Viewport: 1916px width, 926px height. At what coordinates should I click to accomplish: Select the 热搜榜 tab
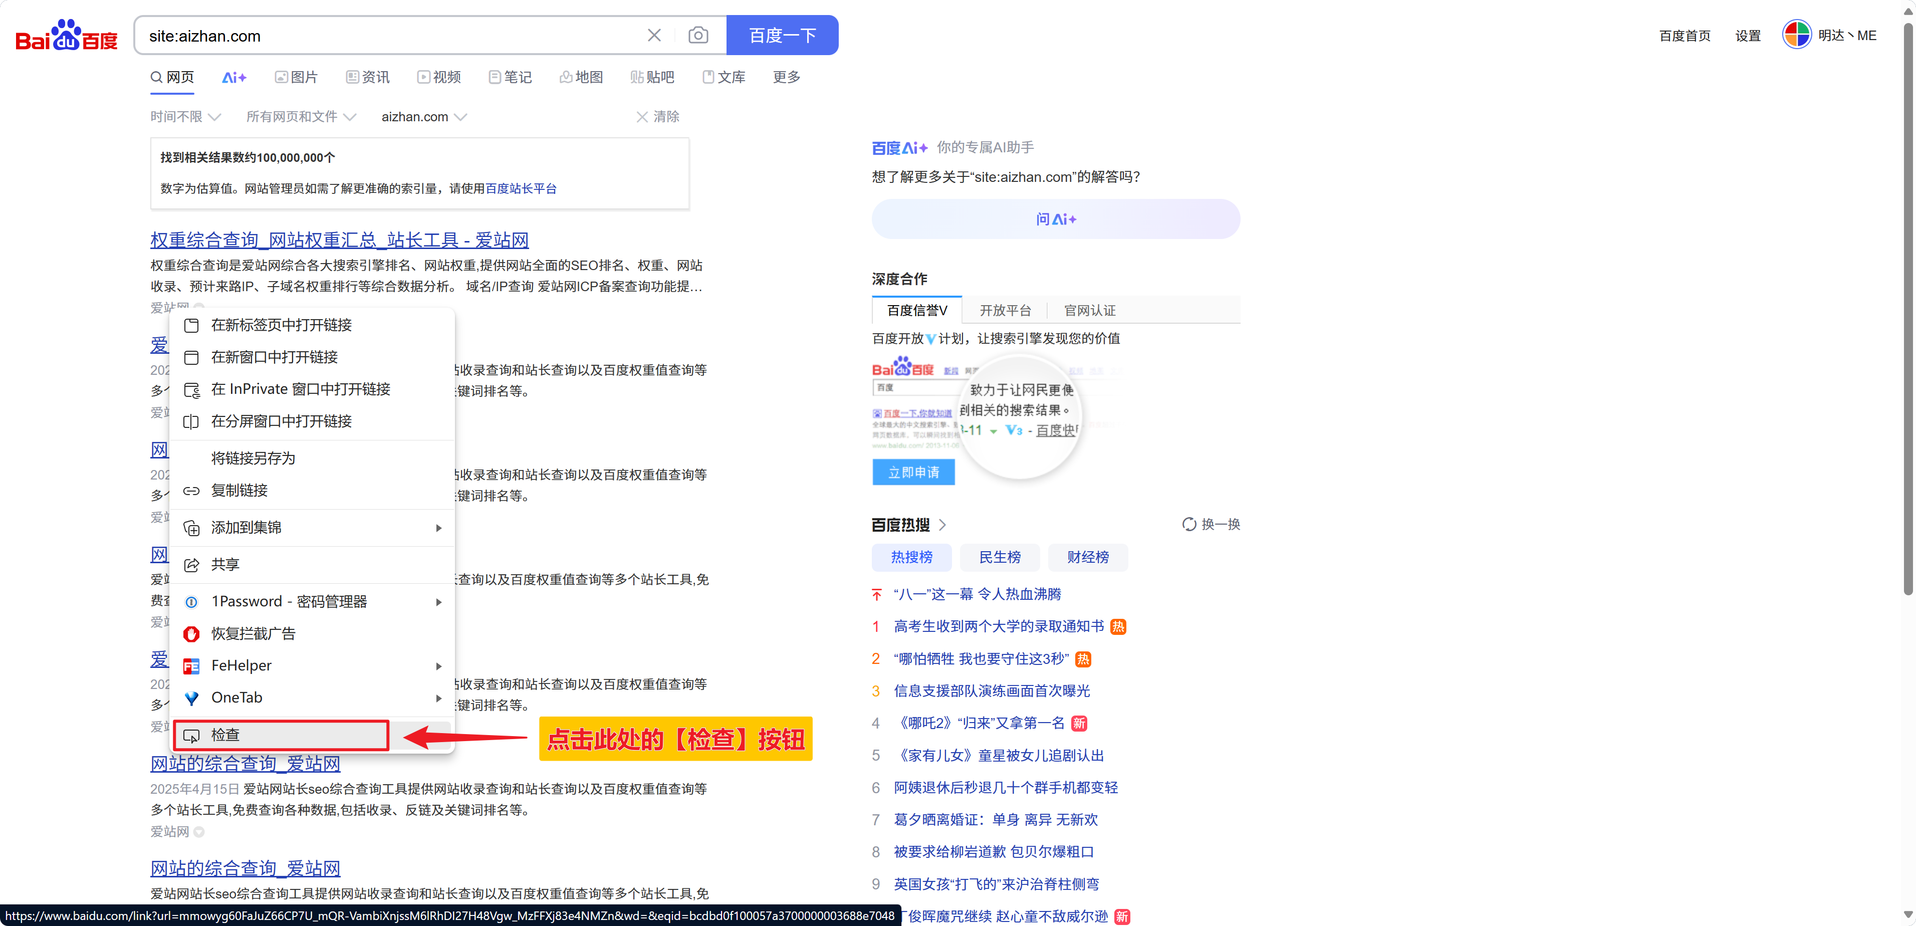(x=911, y=557)
